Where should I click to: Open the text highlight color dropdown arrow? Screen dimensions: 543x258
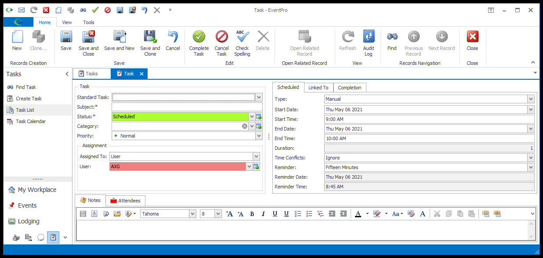click(x=386, y=214)
